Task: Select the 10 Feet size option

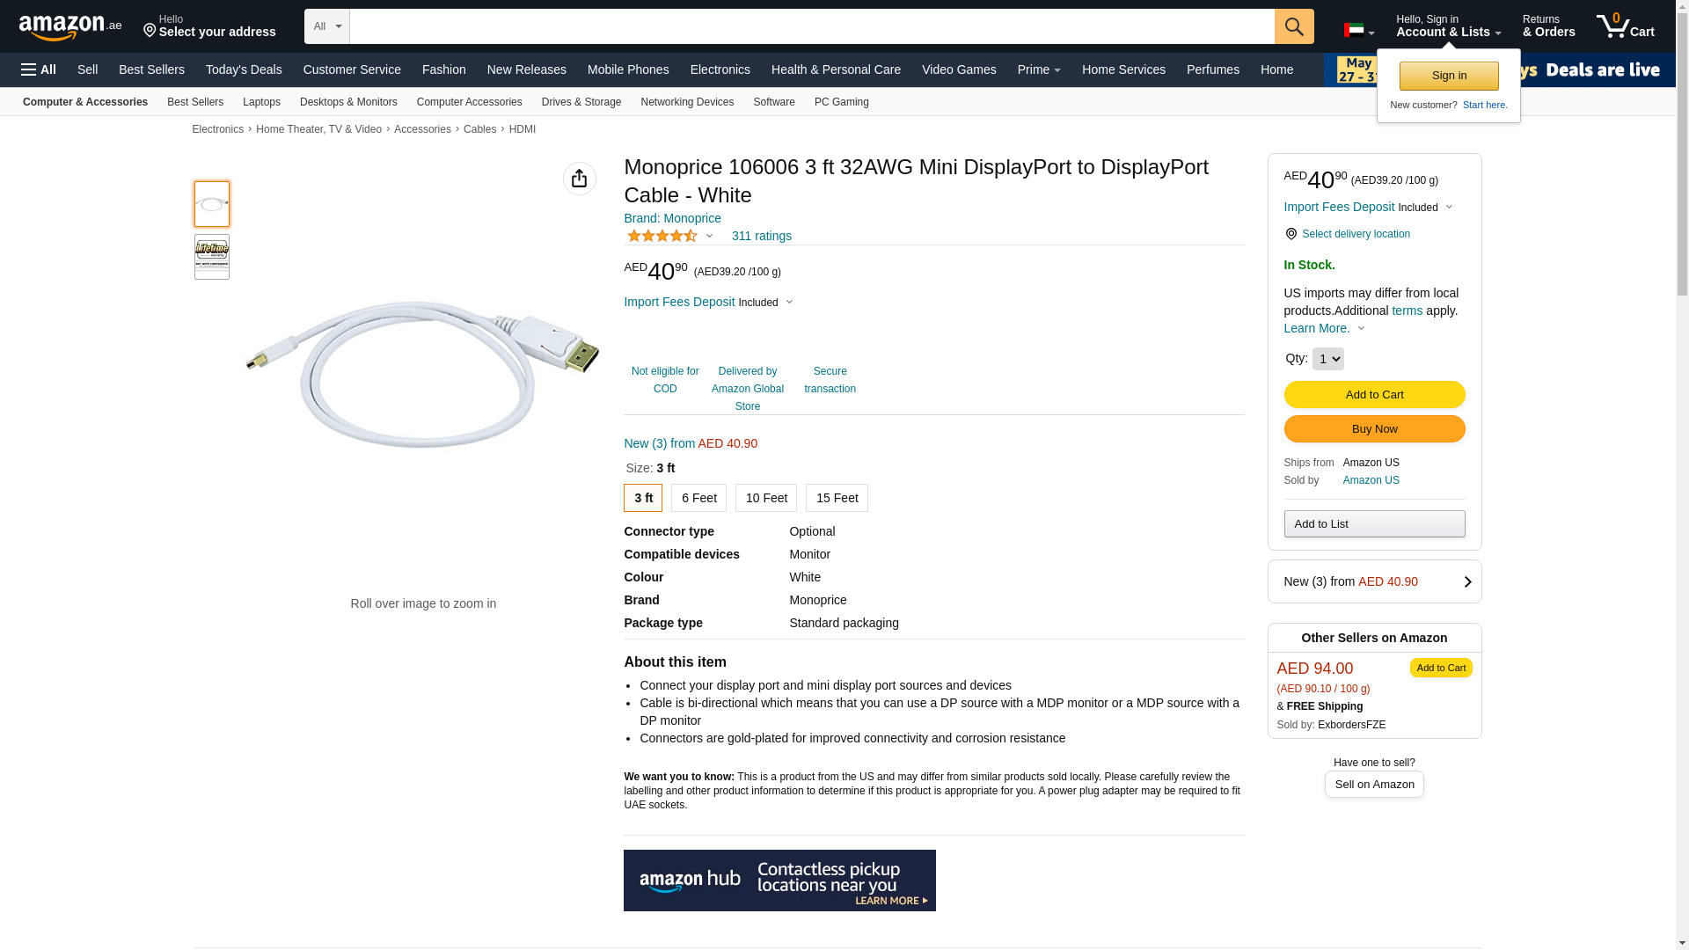Action: click(765, 498)
